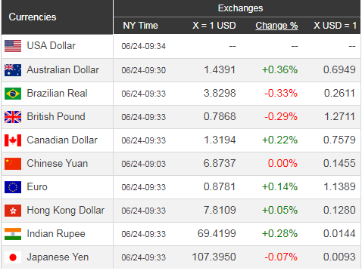The height and width of the screenshot is (274, 362).
Task: Click the British Union Jack flag icon
Action: pyautogui.click(x=13, y=117)
